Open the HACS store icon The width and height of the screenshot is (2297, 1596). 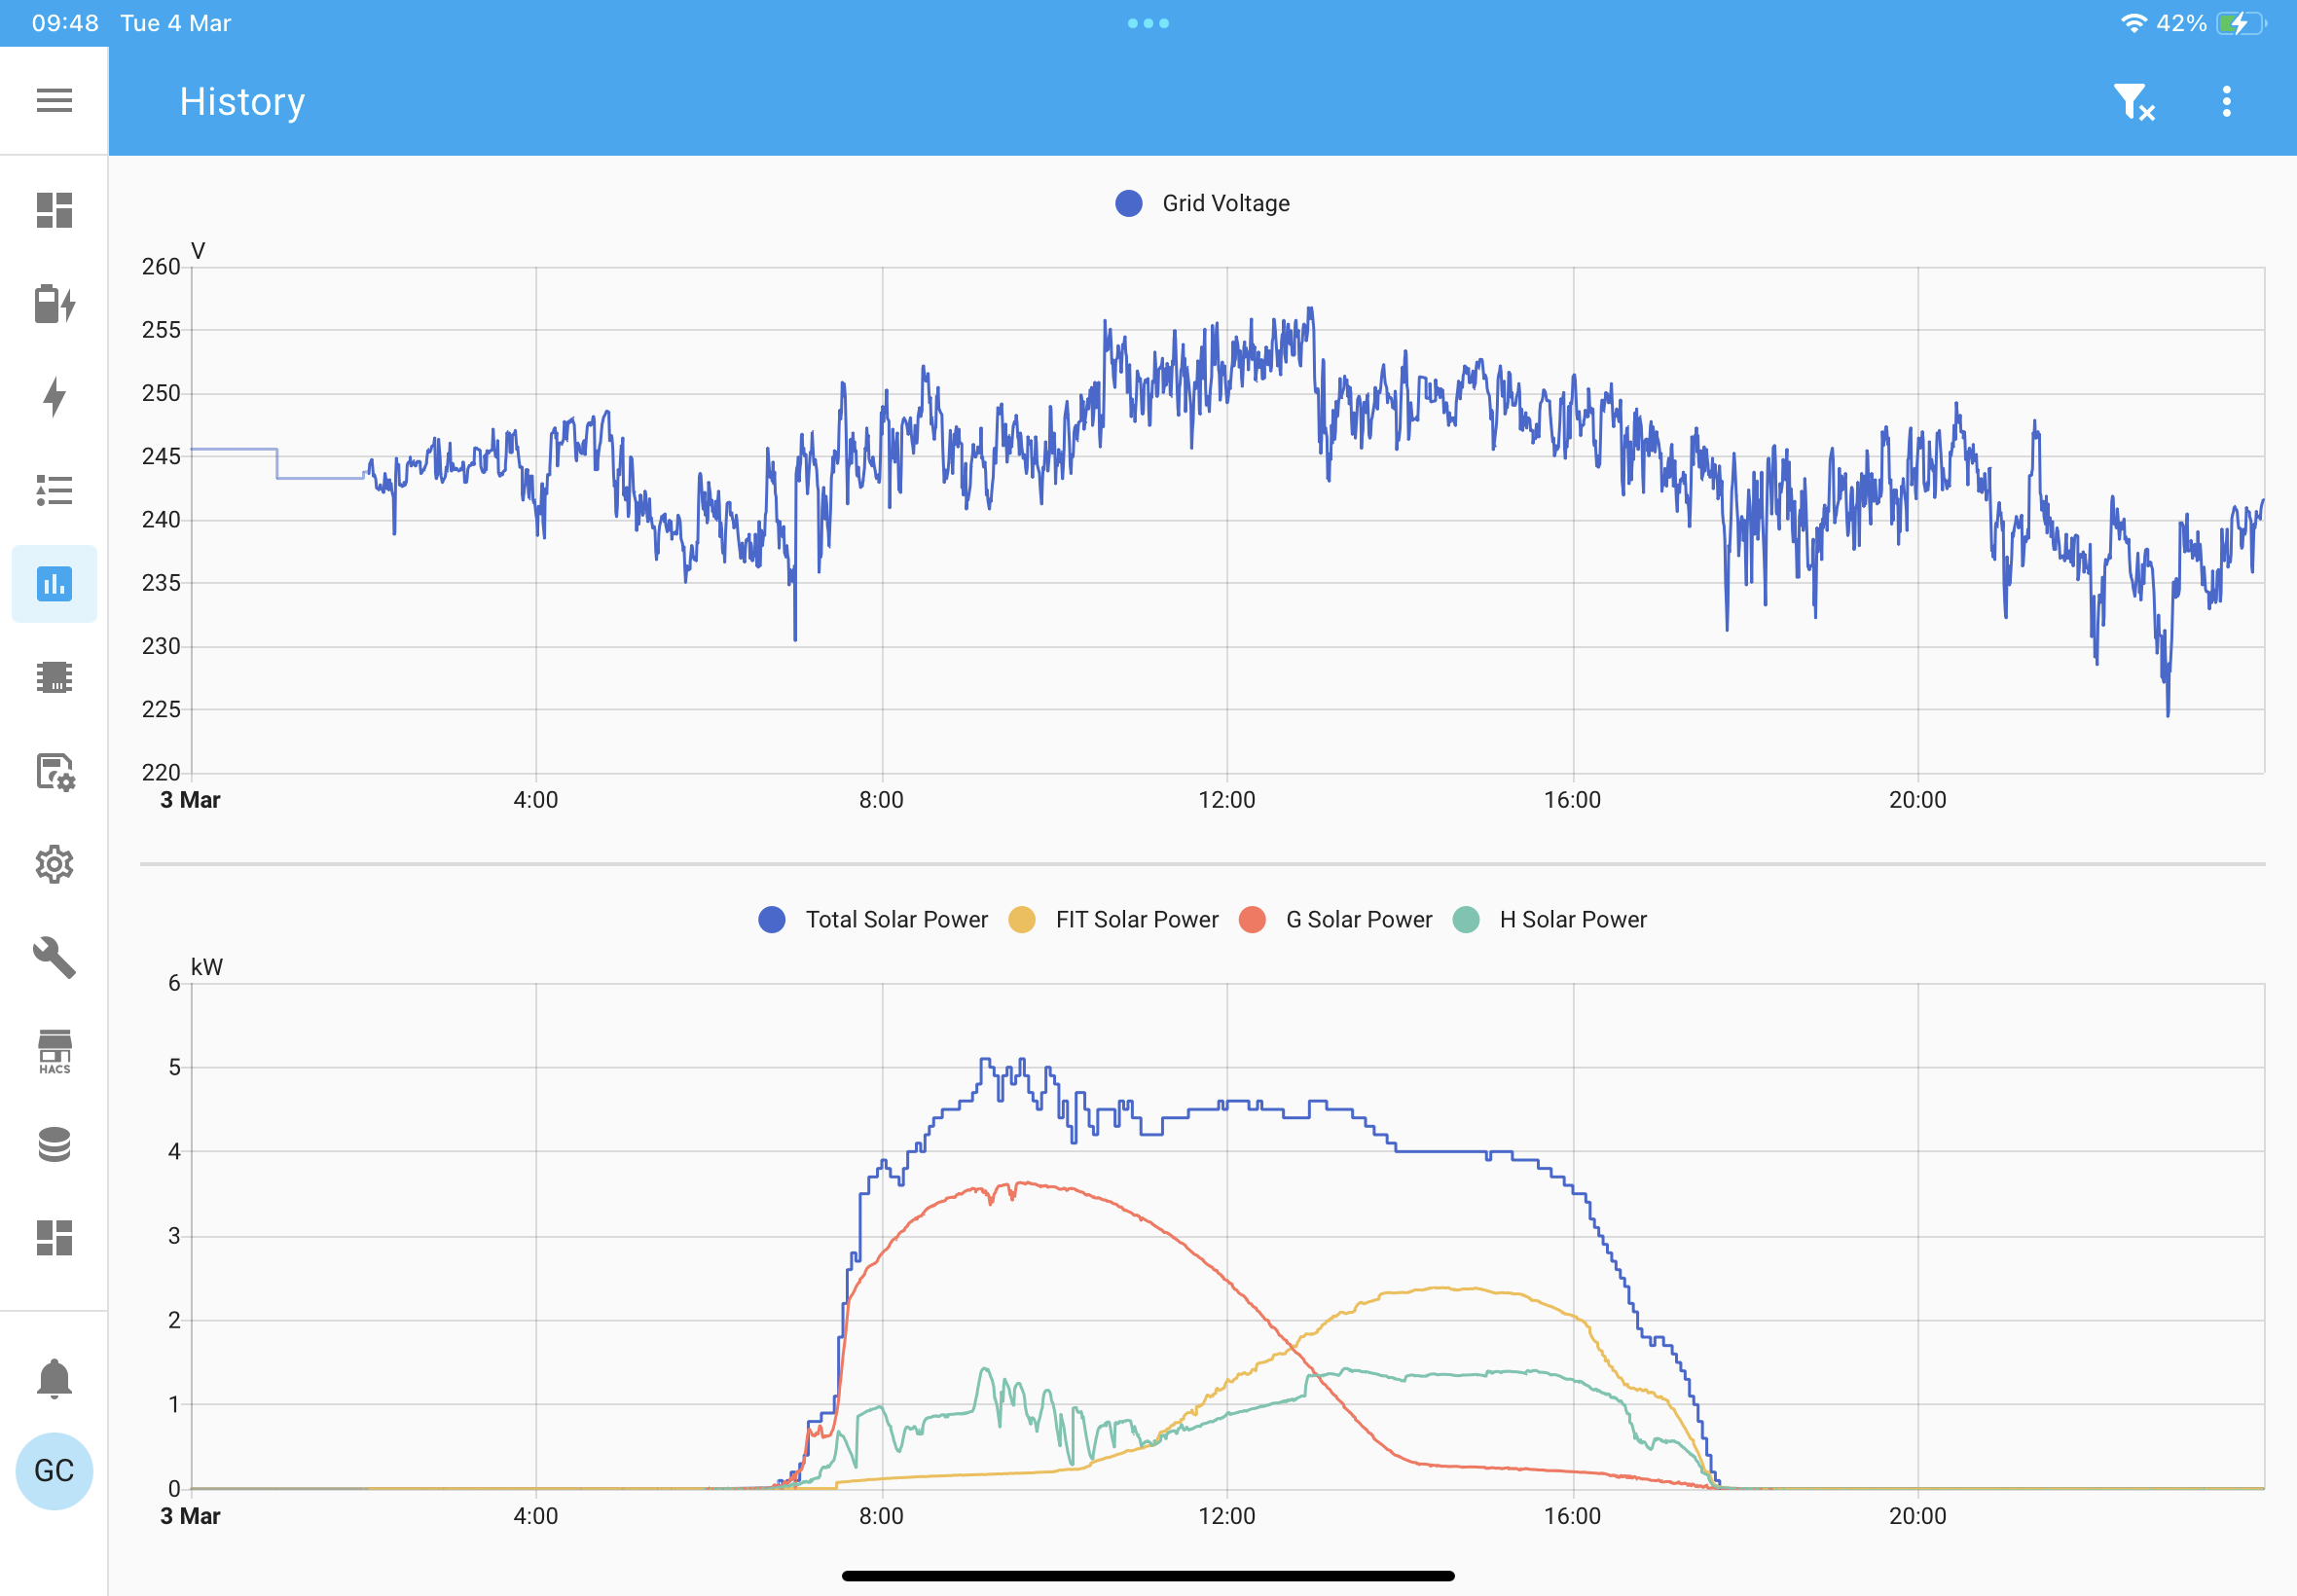click(x=54, y=1052)
